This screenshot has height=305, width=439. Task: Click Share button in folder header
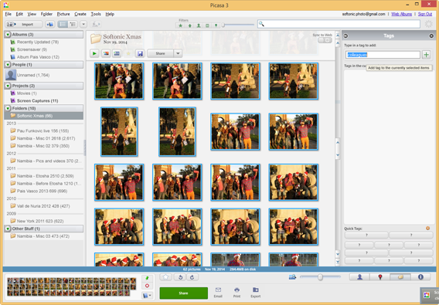[x=161, y=53]
